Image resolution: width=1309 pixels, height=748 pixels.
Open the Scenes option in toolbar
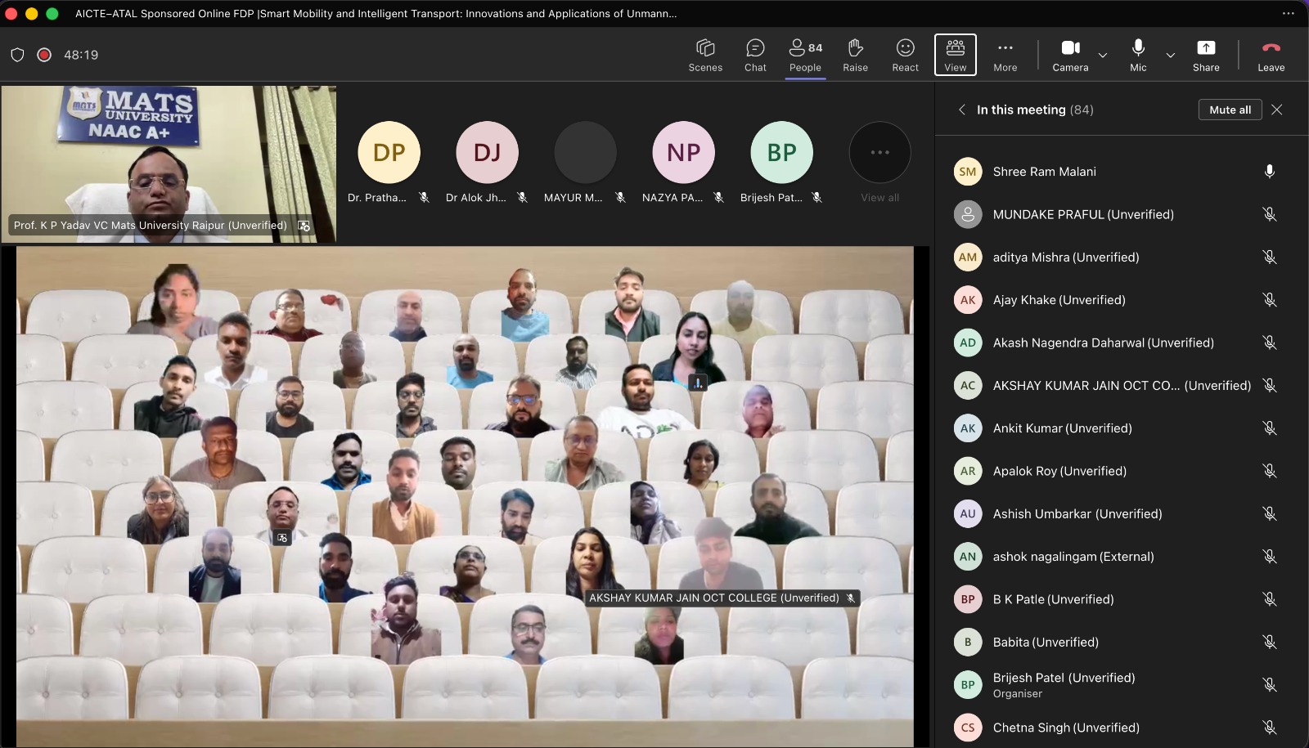[704, 55]
